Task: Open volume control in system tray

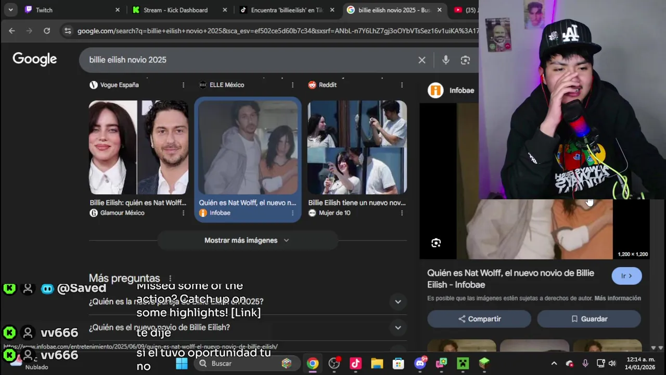Action: [x=612, y=363]
